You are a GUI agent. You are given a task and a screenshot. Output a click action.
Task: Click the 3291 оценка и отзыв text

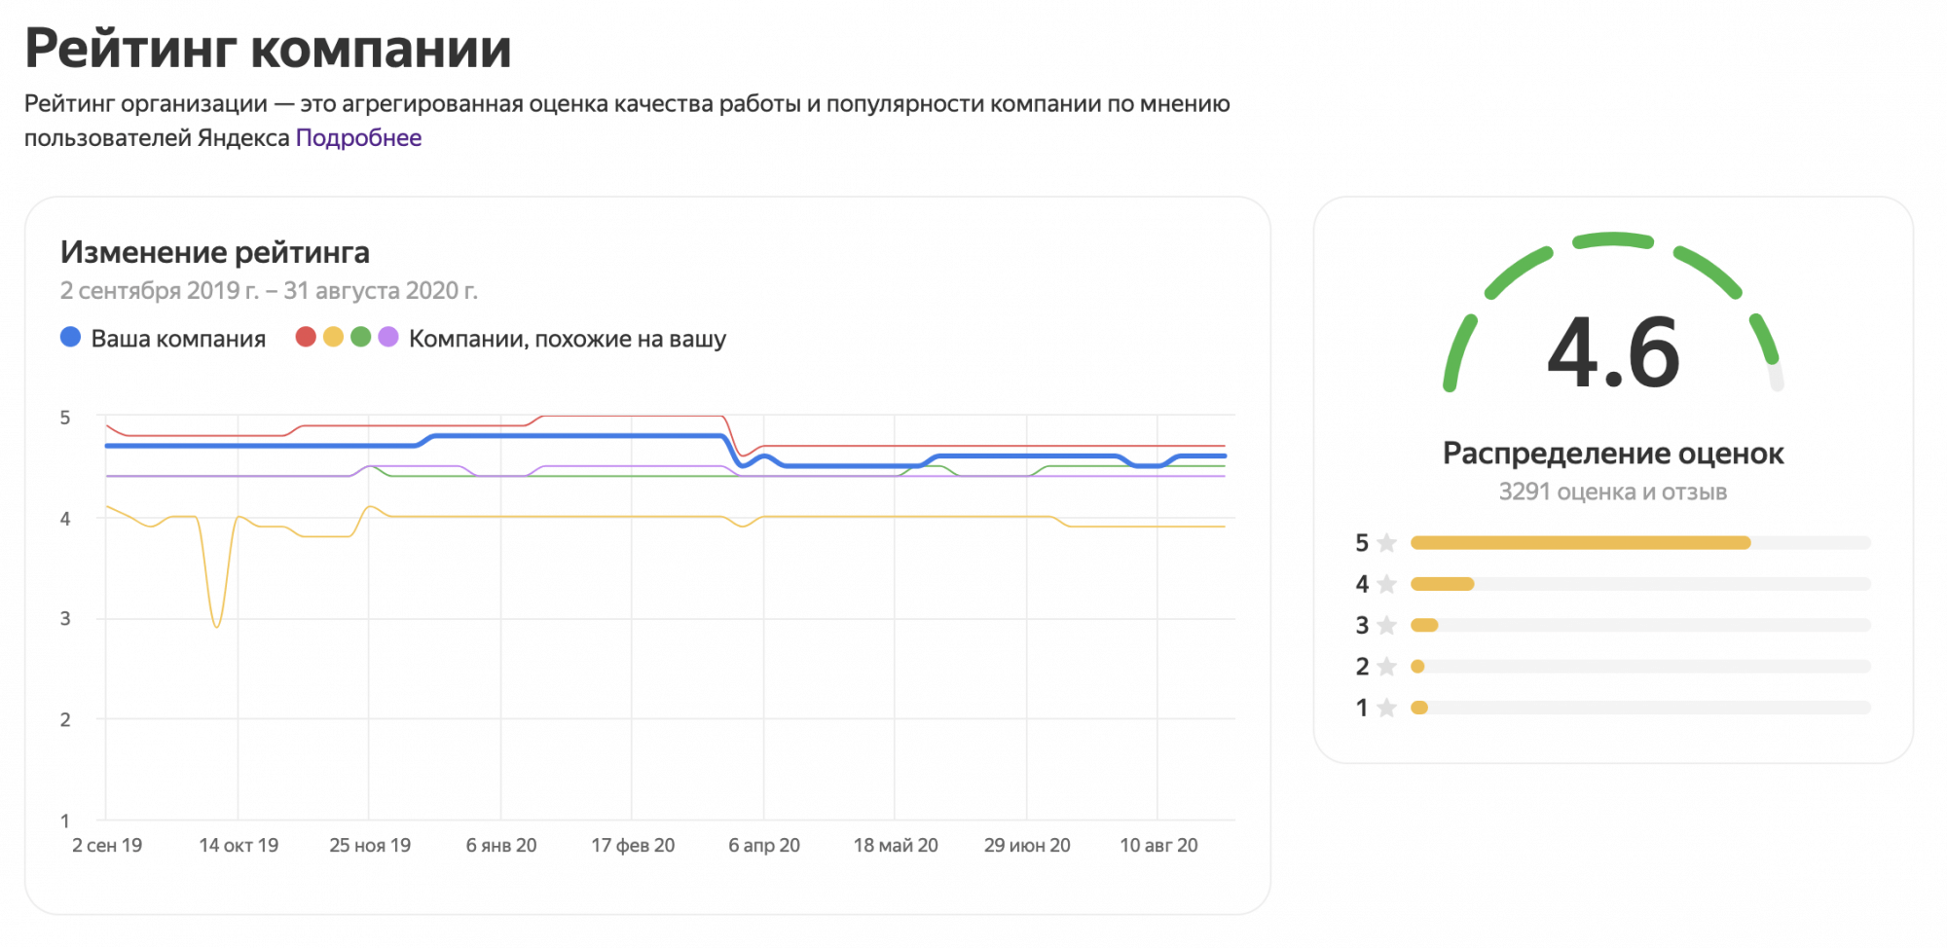[1612, 492]
